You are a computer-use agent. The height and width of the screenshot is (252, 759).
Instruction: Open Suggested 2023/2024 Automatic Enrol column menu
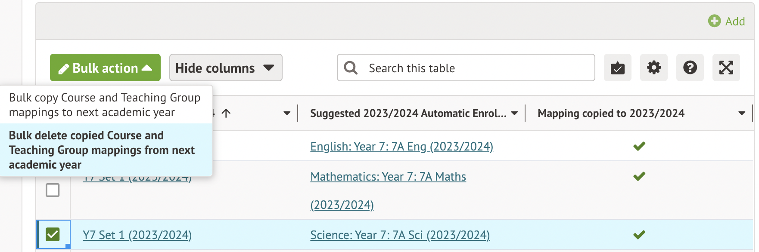[514, 114]
